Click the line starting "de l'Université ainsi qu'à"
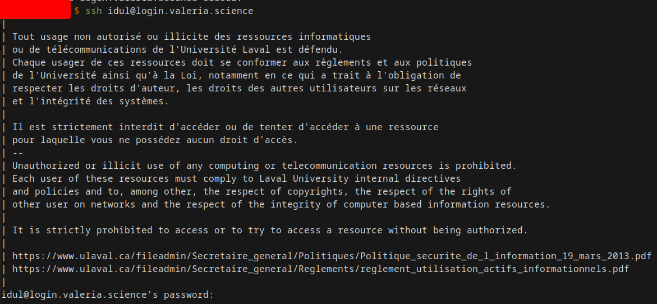Viewport: 657px width, 304px height. click(x=236, y=75)
